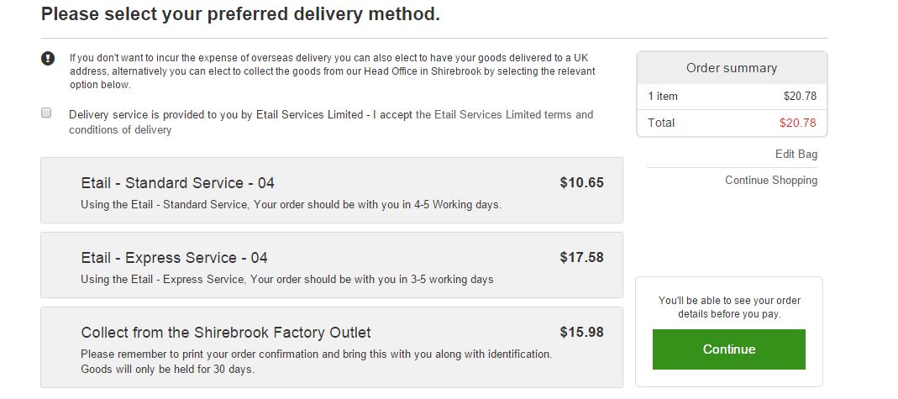Image resolution: width=898 pixels, height=399 pixels.
Task: Click the print order confirmation reminder text
Action: point(316,362)
